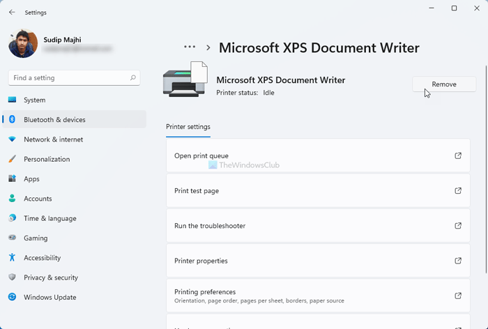Viewport: 488px width, 329px height.
Task: Open the System settings icon
Action: [12, 100]
